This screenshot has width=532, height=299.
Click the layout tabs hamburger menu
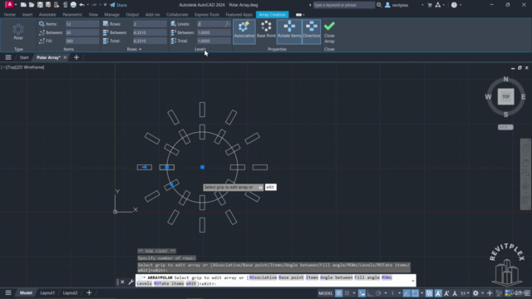tap(8, 292)
